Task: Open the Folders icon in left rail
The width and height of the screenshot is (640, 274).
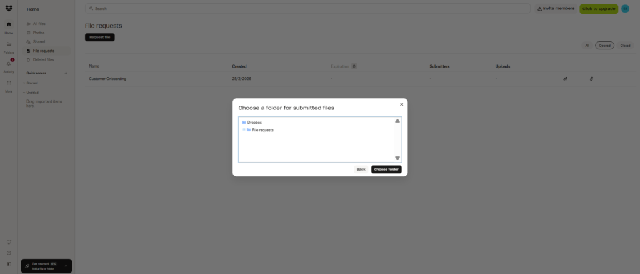Action: point(9,44)
